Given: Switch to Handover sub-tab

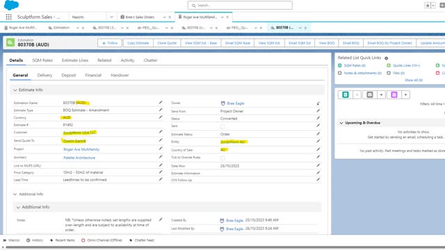Looking at the screenshot, I should (x=120, y=75).
